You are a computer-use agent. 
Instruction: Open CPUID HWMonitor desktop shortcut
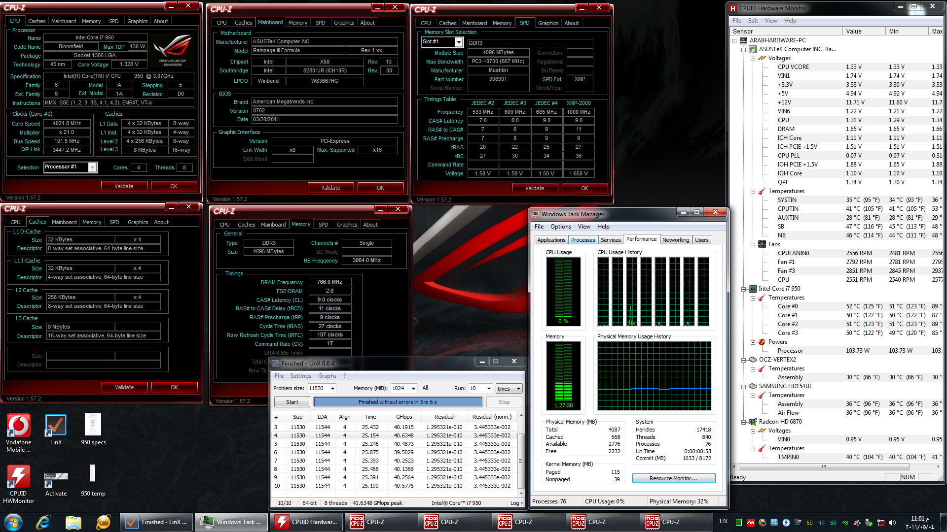click(18, 484)
